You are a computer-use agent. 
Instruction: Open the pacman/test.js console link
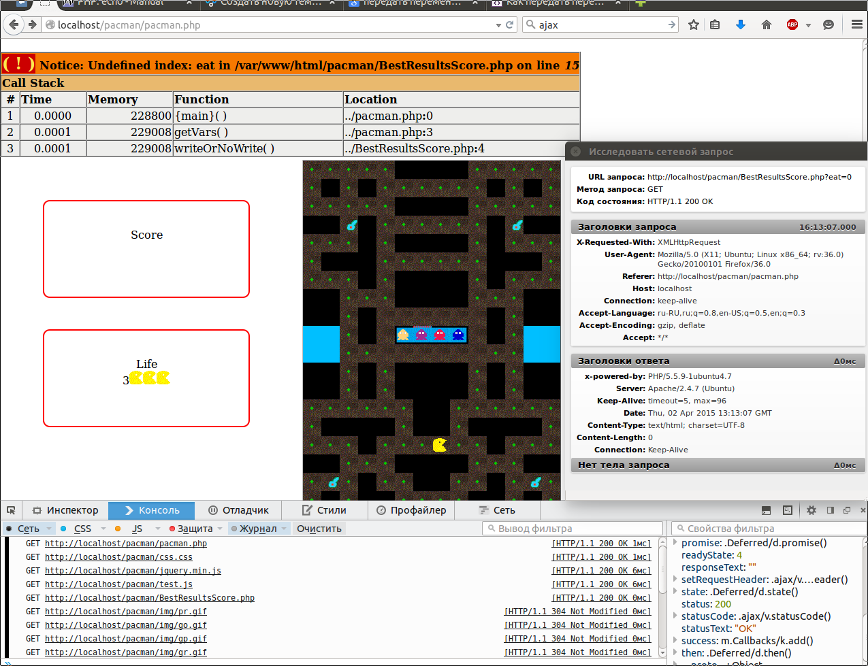118,584
